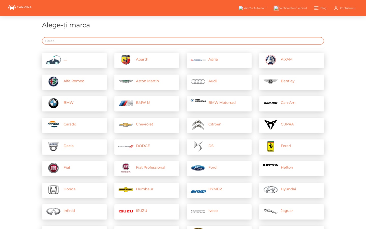
Task: Click the unnamed brand card with dash
Action: click(74, 61)
